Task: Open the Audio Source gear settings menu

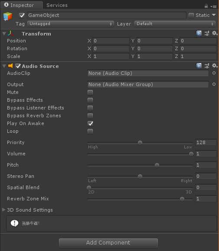Action: pyautogui.click(x=215, y=66)
